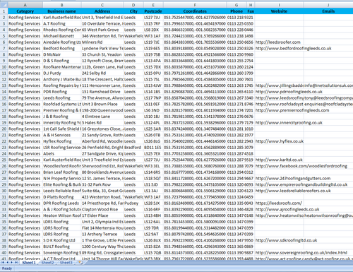Viewport: 353px width, 272px height.
Task: Jump to the last sheet using navigation arrow
Action: [16, 262]
